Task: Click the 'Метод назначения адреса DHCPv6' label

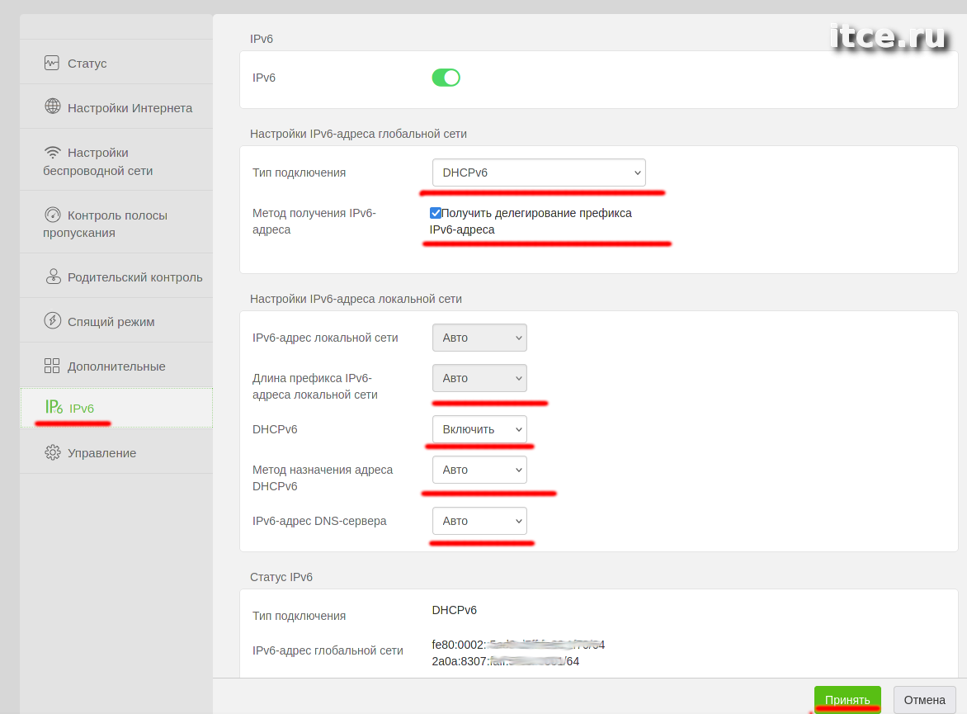Action: tap(323, 478)
